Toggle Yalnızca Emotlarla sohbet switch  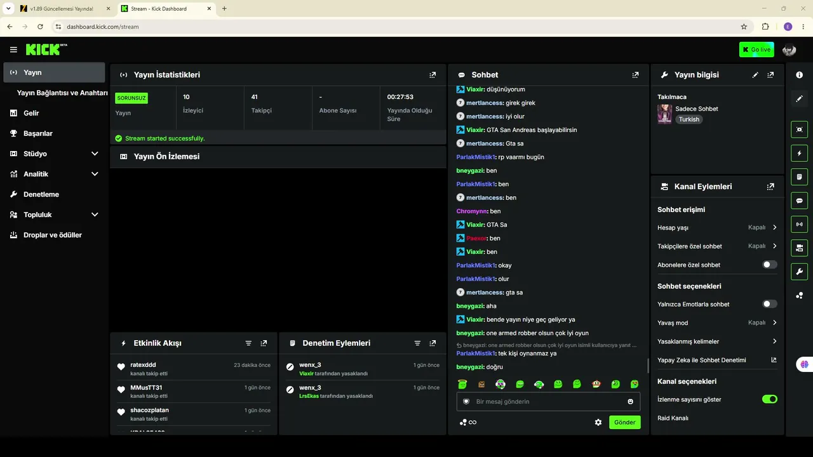(769, 304)
